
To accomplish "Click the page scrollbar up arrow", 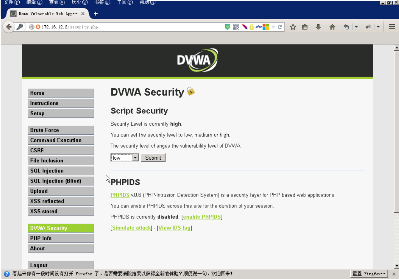I will point(397,48).
